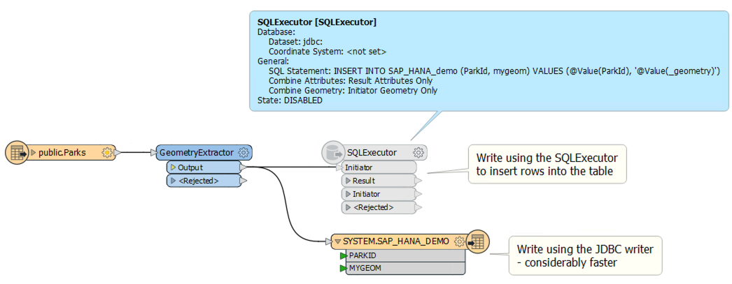This screenshot has width=732, height=284.
Task: Click the SAP_HANA_DEMO writer input port arrow
Action: click(x=328, y=241)
